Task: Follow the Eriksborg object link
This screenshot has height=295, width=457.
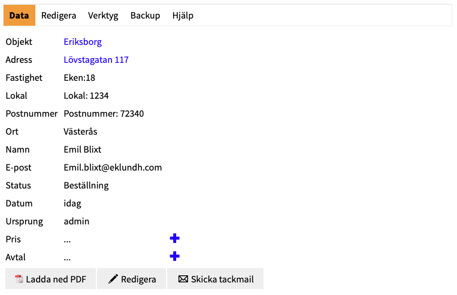Action: pos(83,42)
